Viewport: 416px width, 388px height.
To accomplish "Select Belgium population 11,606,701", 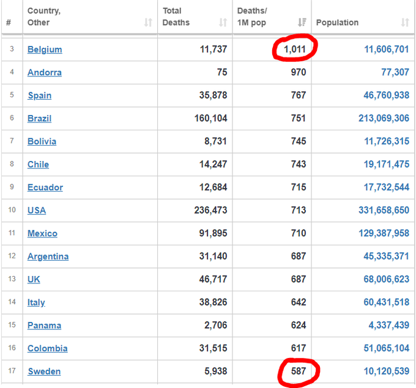I will [386, 50].
